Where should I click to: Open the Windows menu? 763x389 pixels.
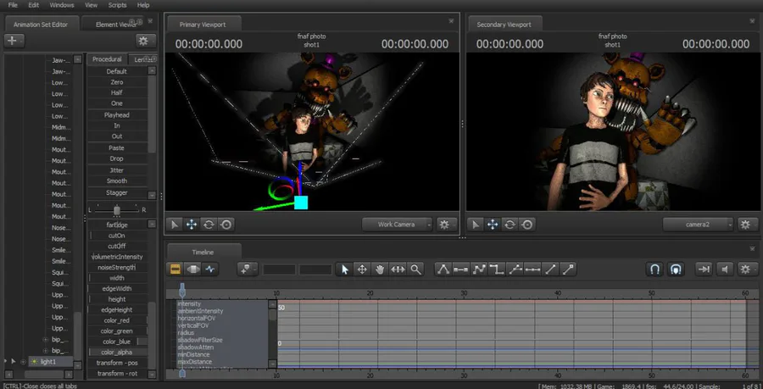62,5
